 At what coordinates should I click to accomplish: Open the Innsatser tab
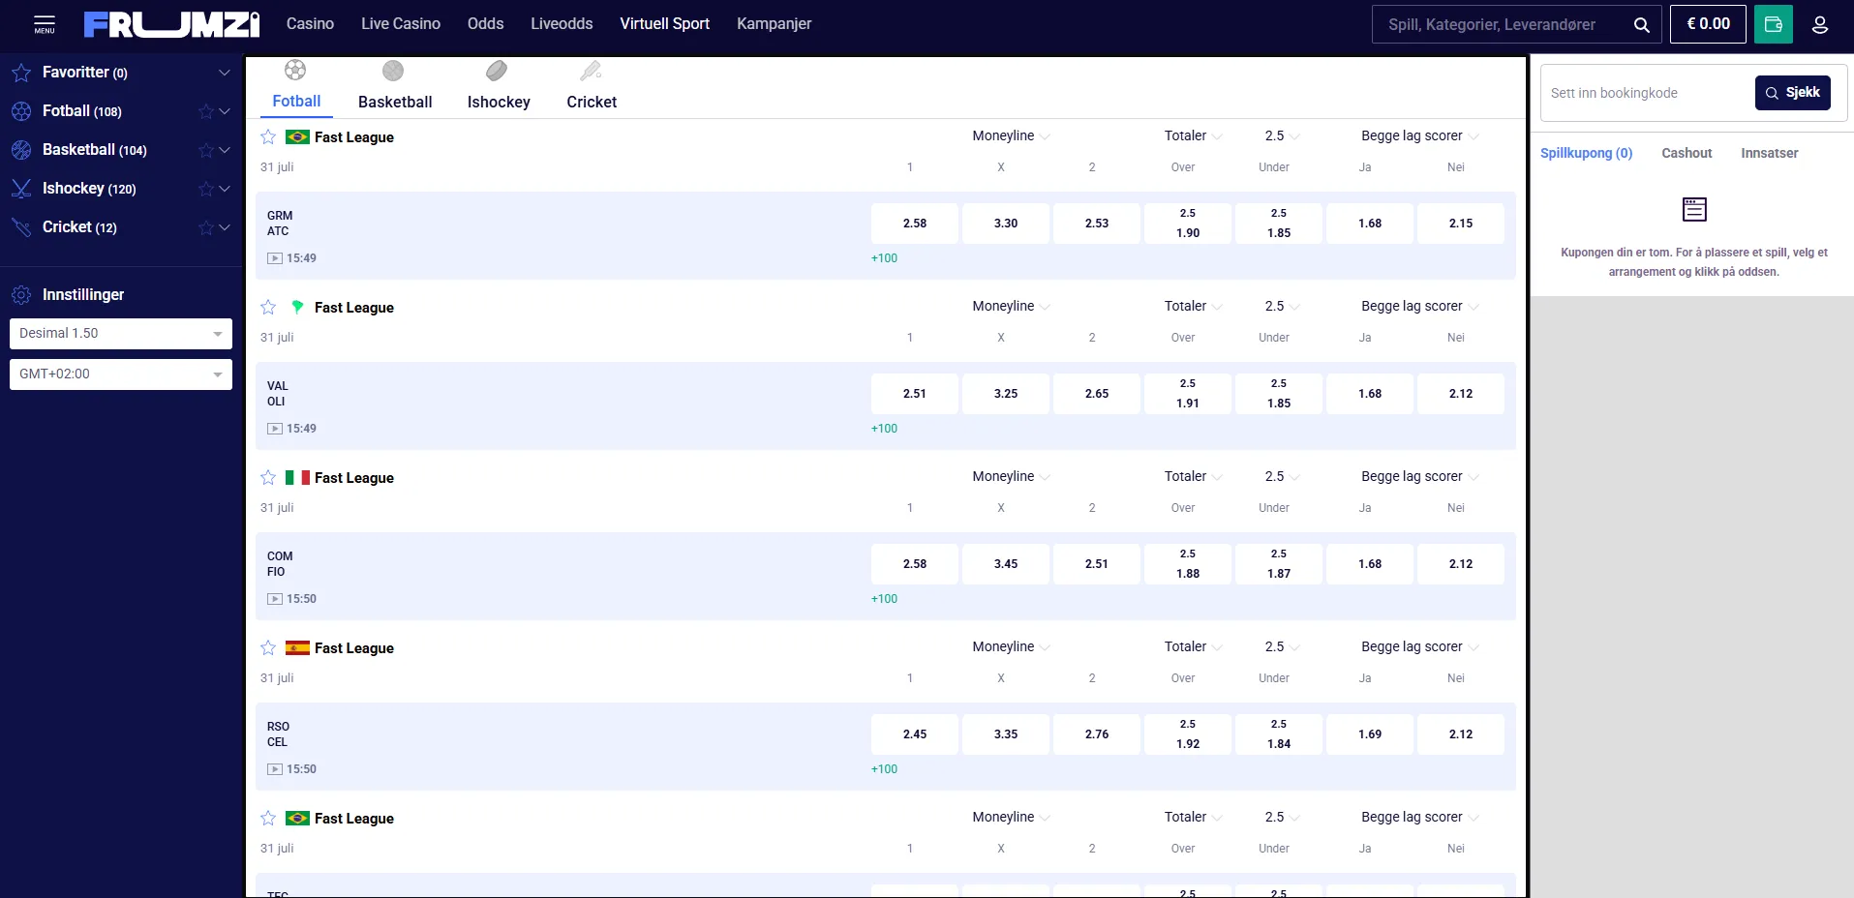tap(1769, 153)
